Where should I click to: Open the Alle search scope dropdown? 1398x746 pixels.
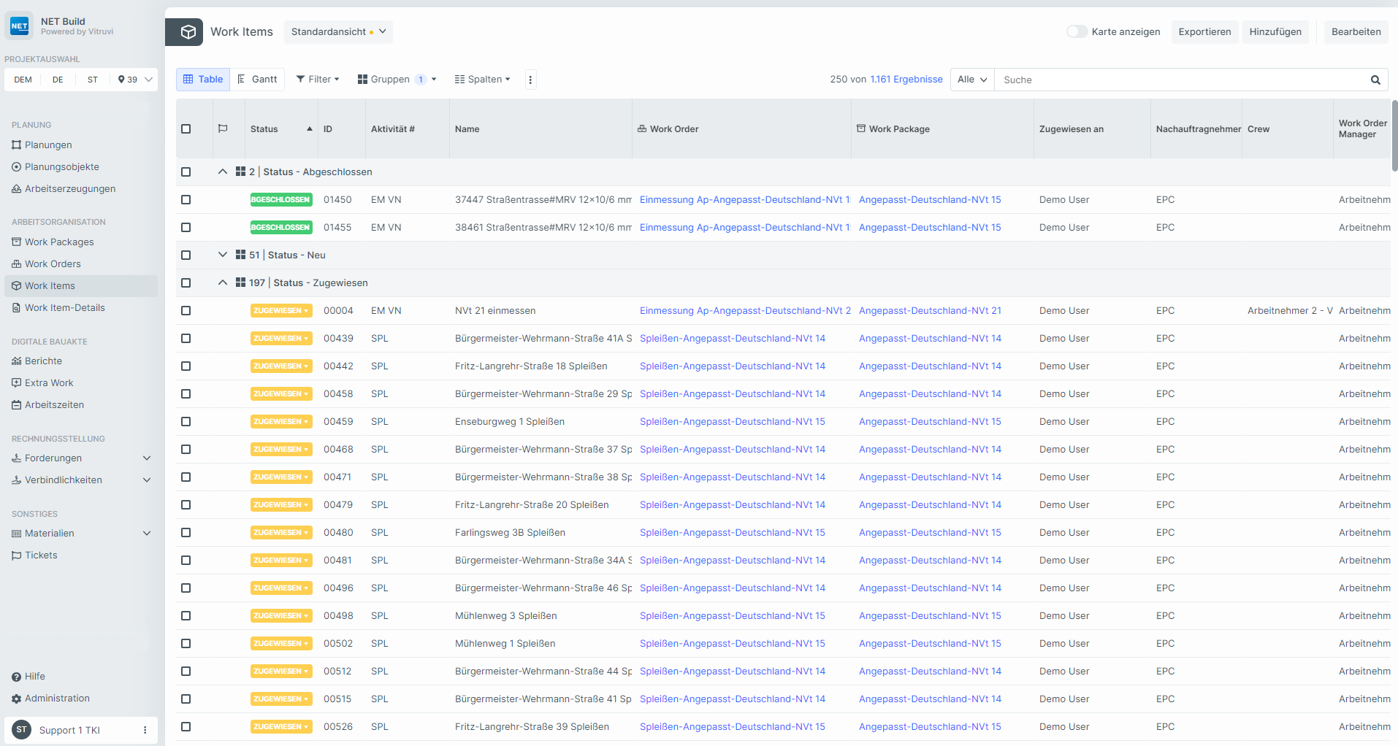(x=971, y=80)
